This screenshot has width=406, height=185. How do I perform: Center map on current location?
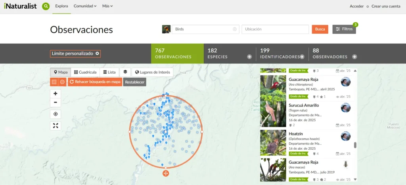(x=55, y=114)
